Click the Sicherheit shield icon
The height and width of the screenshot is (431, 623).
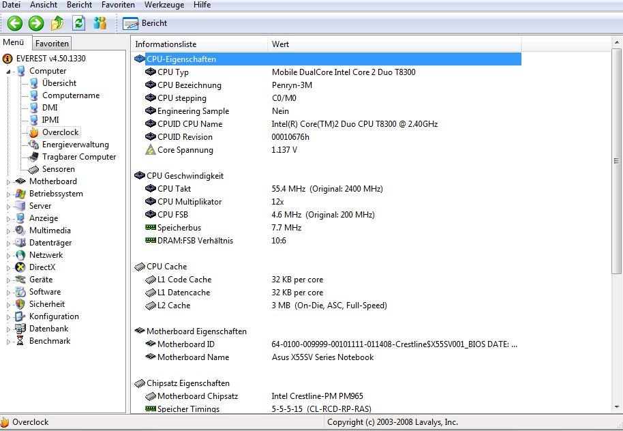coord(20,305)
